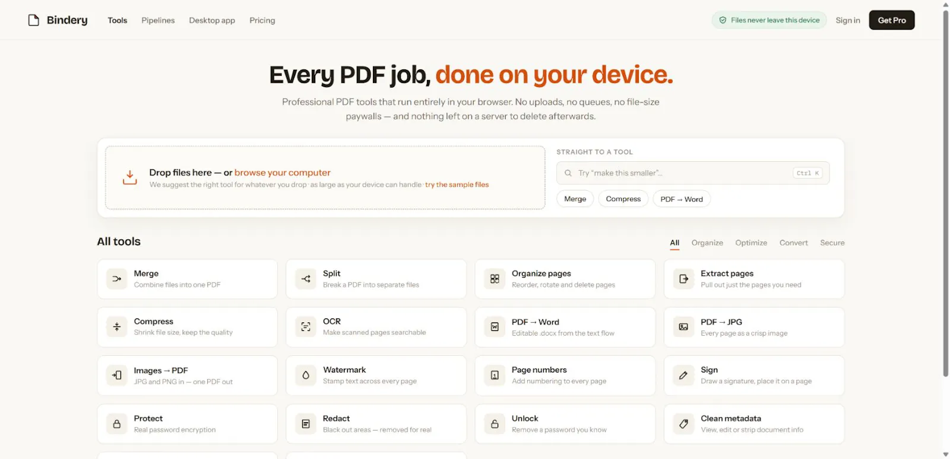Open the Tools nav item
Image resolution: width=950 pixels, height=459 pixels.
tap(118, 20)
